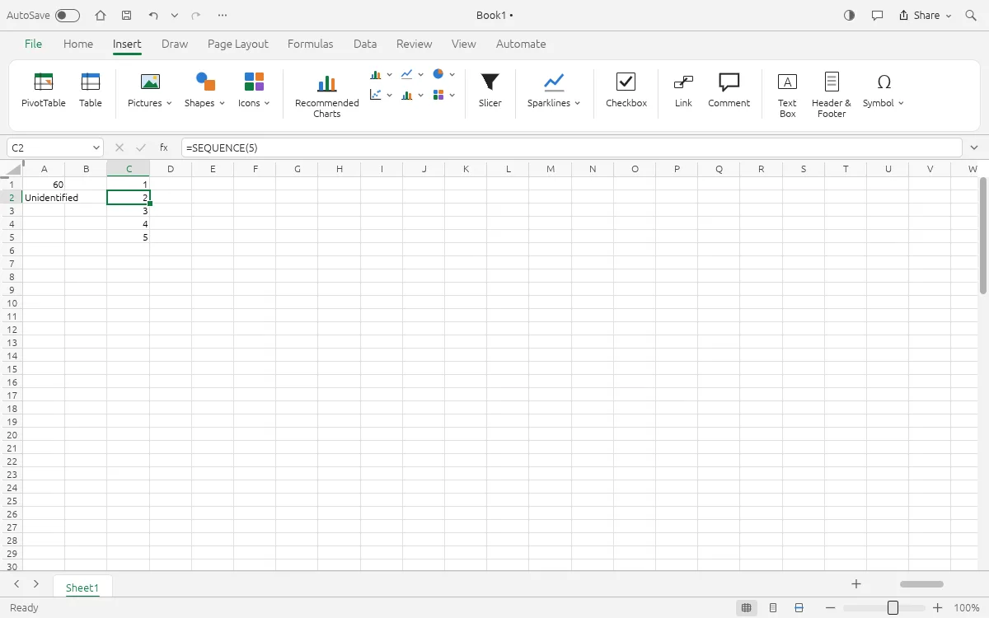Go to the Home icon in title bar

point(101,15)
